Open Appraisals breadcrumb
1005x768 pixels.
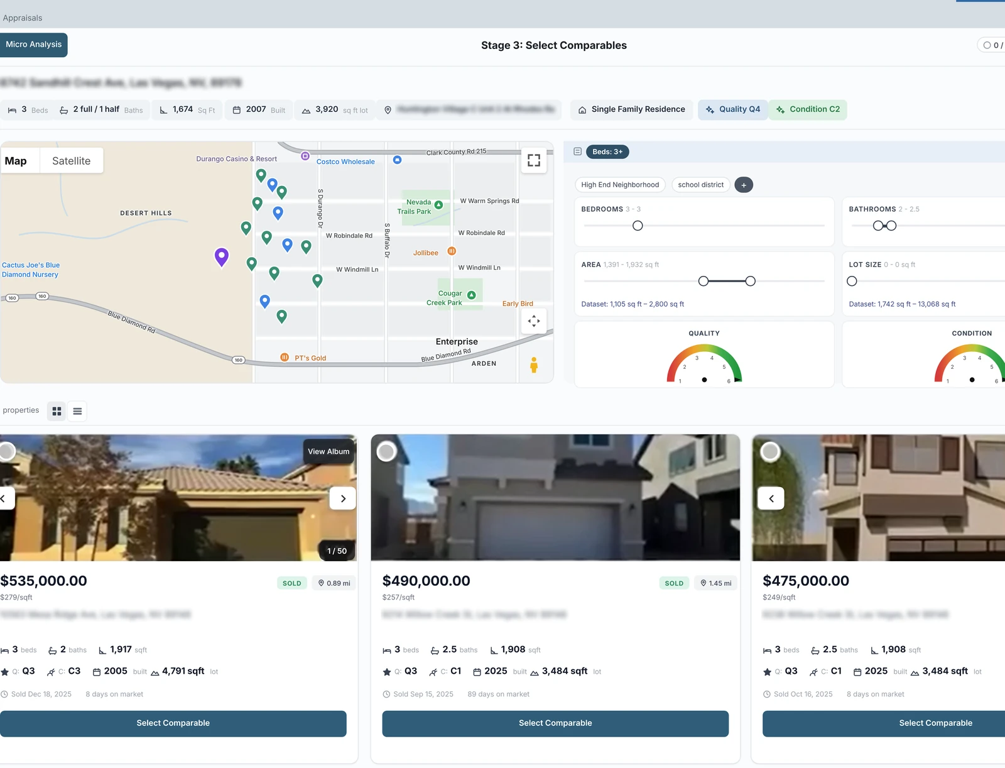pos(23,18)
